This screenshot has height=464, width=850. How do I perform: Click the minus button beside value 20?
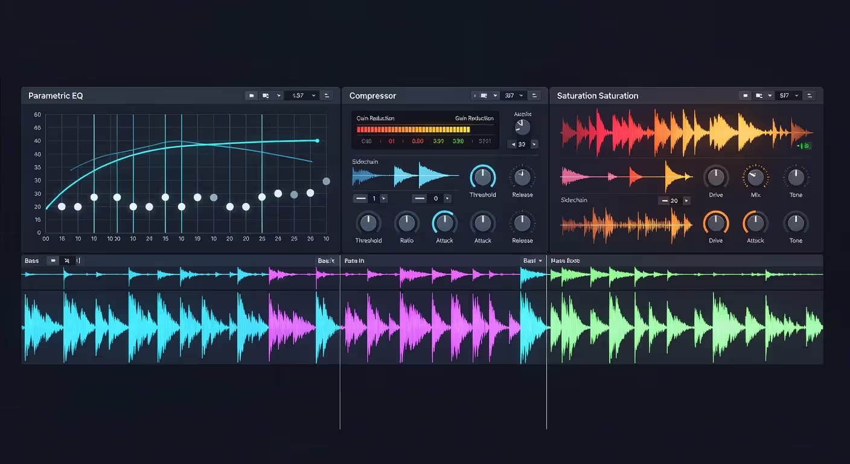point(664,201)
